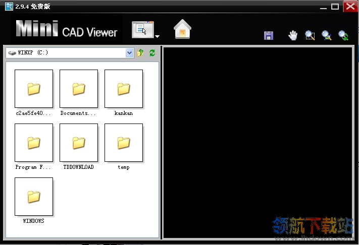Select the zoom window tool

310,35
